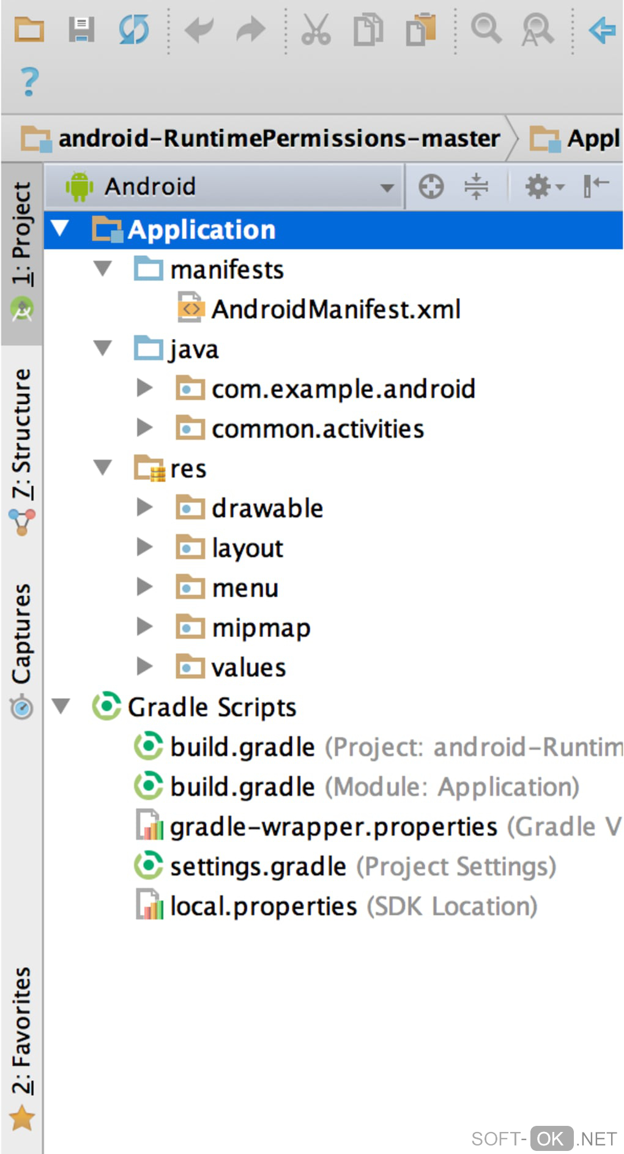Select the values folder label
The image size is (624, 1154).
(248, 668)
